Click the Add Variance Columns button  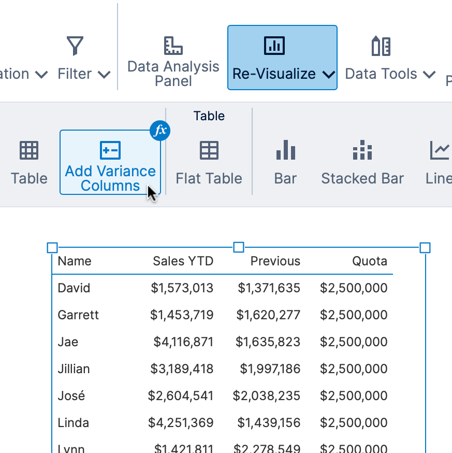110,162
